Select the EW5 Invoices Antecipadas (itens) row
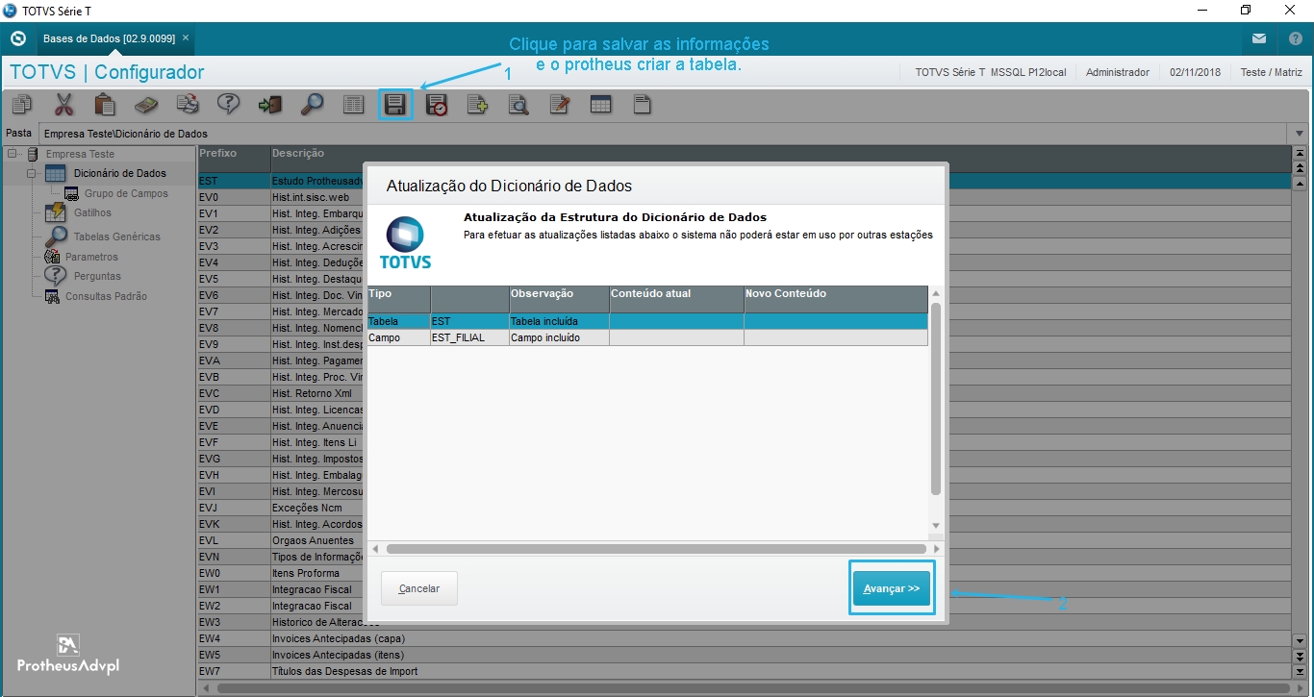Viewport: 1314px width, 697px height. tap(745, 655)
